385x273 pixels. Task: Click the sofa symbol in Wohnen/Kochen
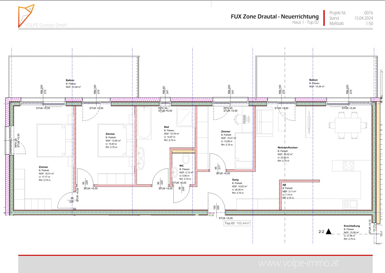click(x=265, y=122)
